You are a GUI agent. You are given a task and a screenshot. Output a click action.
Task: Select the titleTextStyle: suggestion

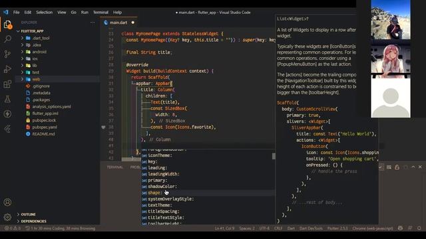pyautogui.click(x=208, y=218)
